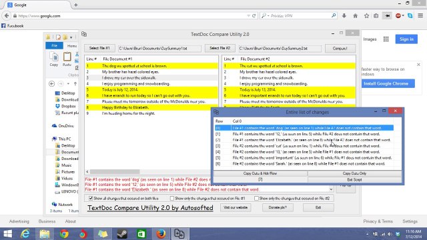Open Home tab in File Explorer
This screenshot has height=240, width=427.
(x=72, y=46)
